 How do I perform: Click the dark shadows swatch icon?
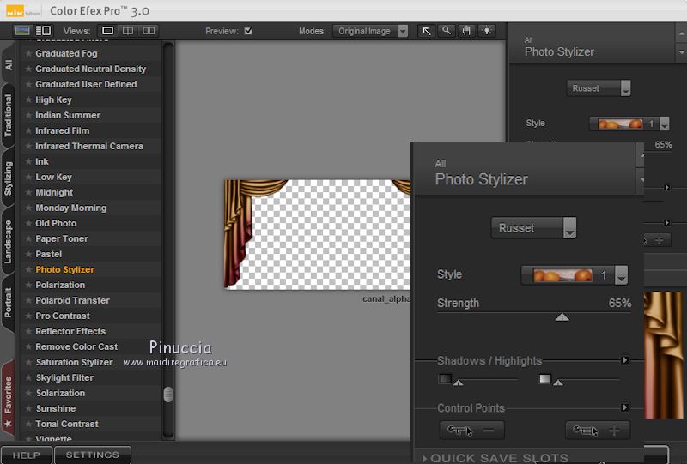pyautogui.click(x=445, y=378)
